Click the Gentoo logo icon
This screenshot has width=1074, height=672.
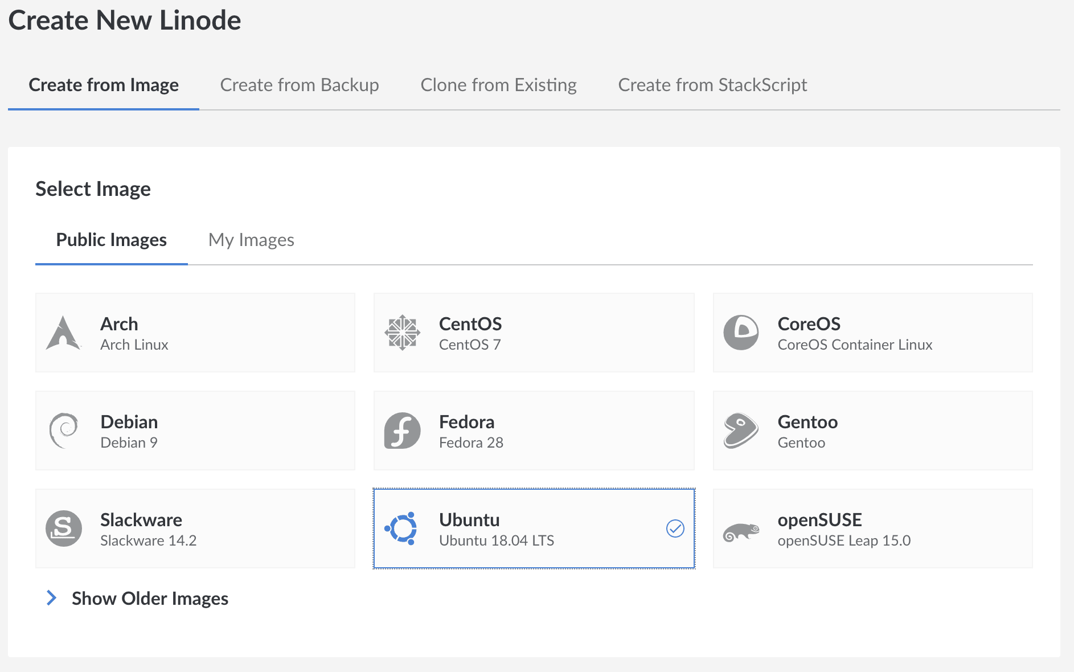click(x=741, y=431)
